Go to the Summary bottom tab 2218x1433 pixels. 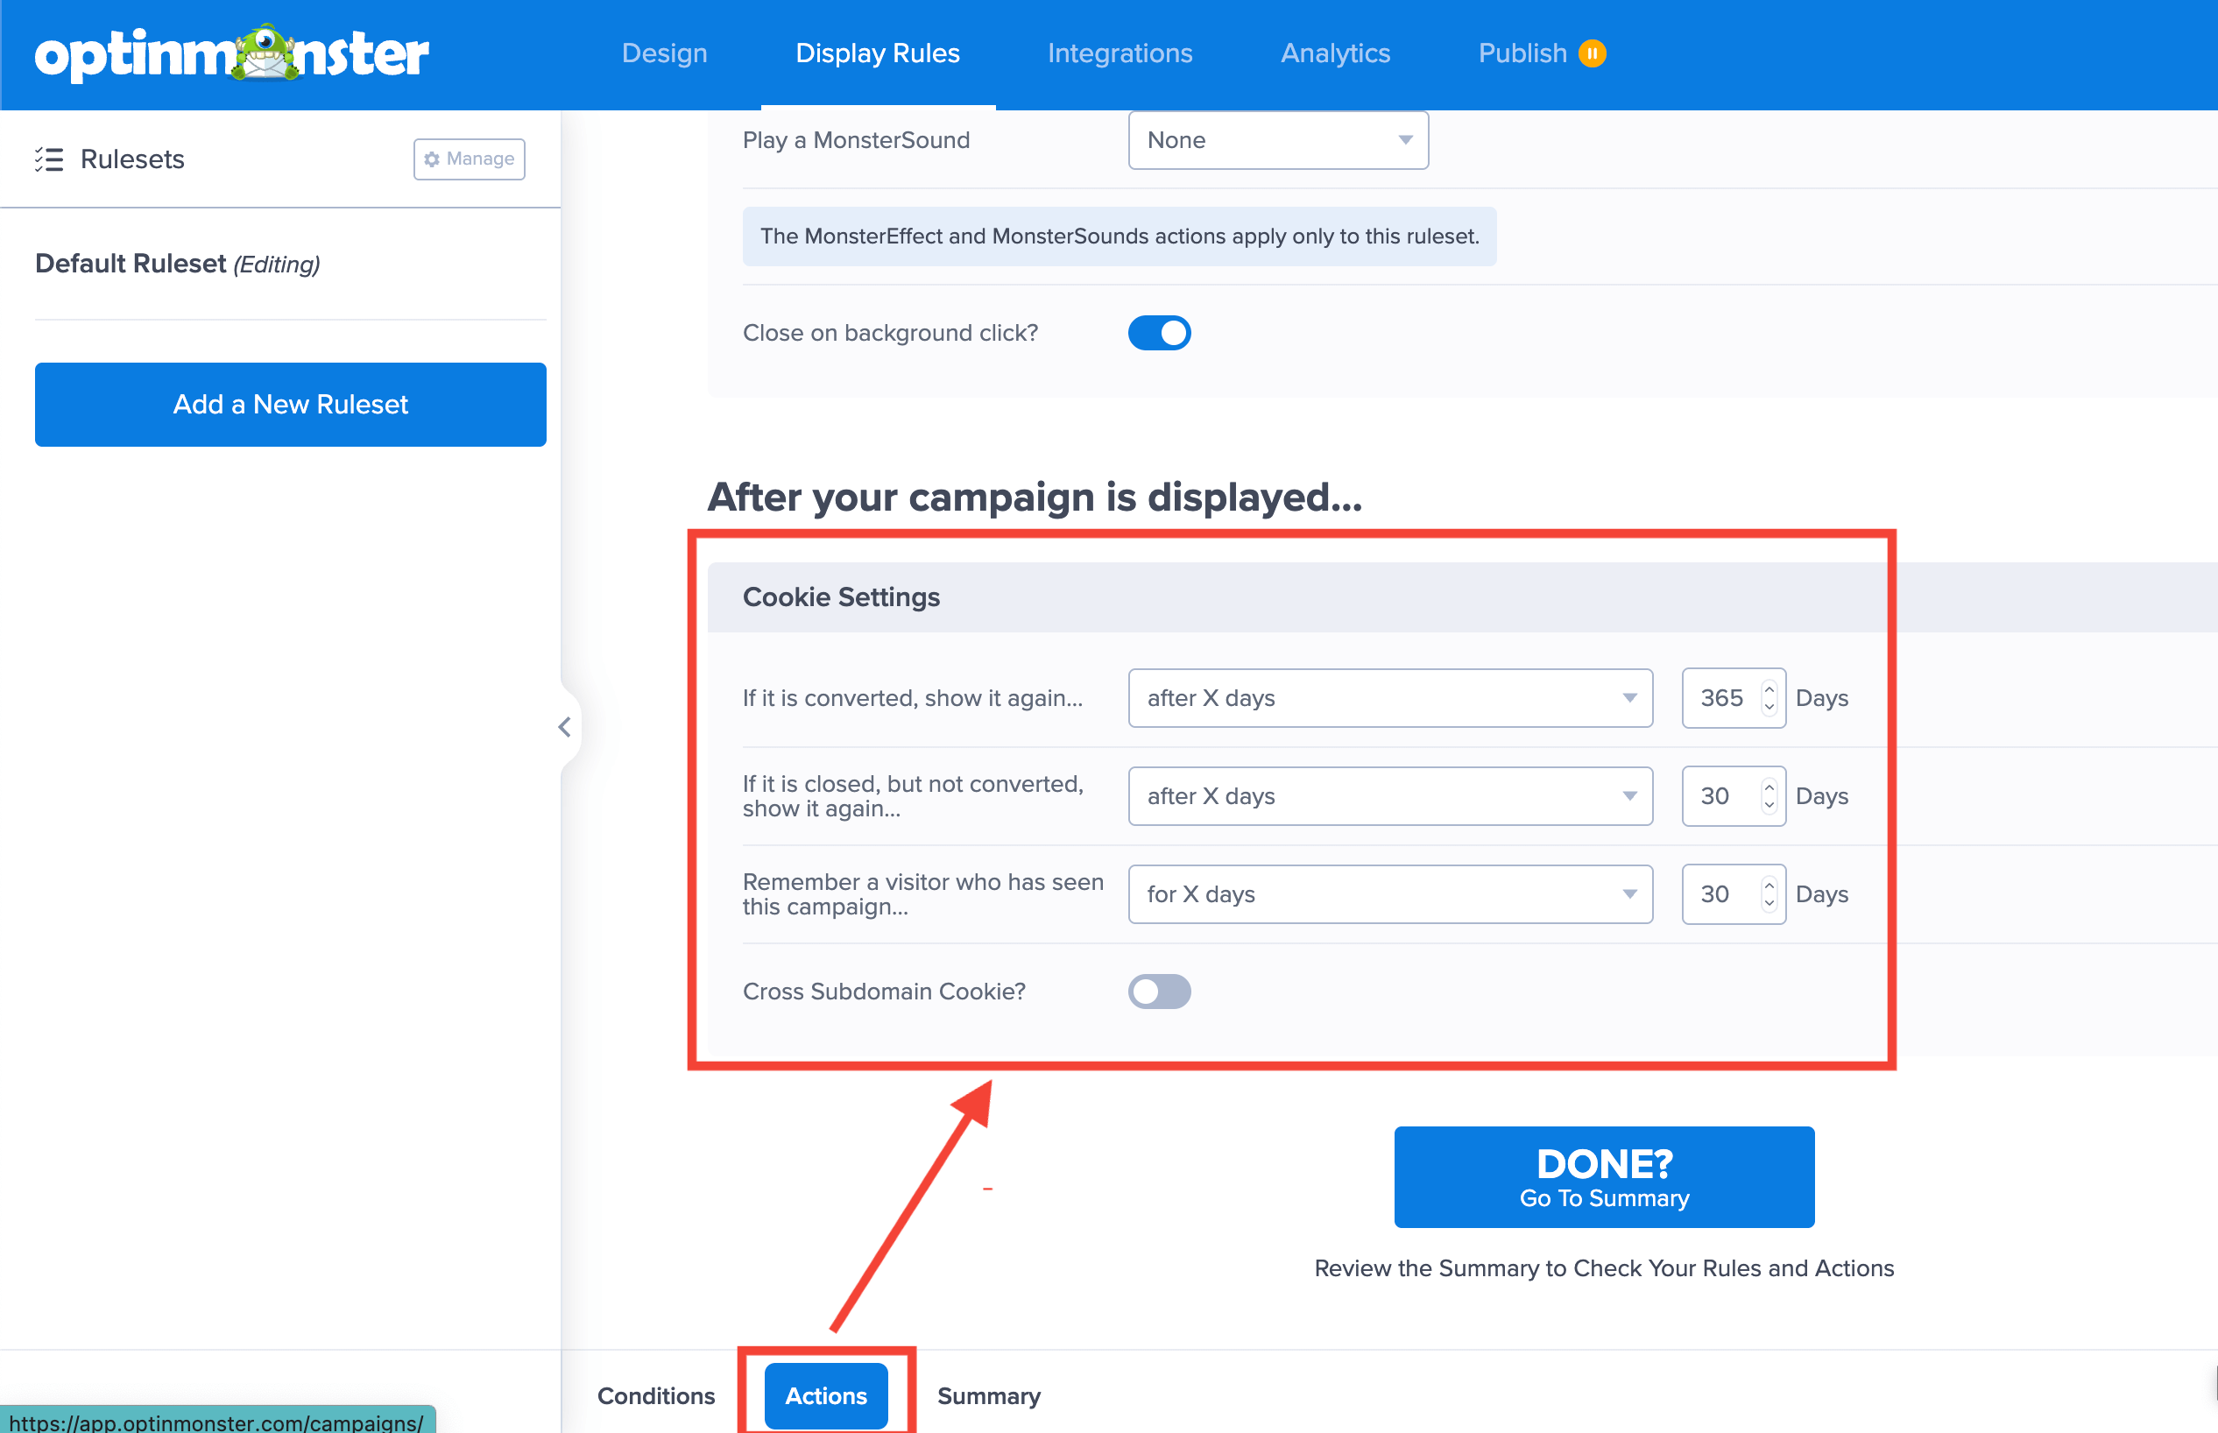(988, 1394)
